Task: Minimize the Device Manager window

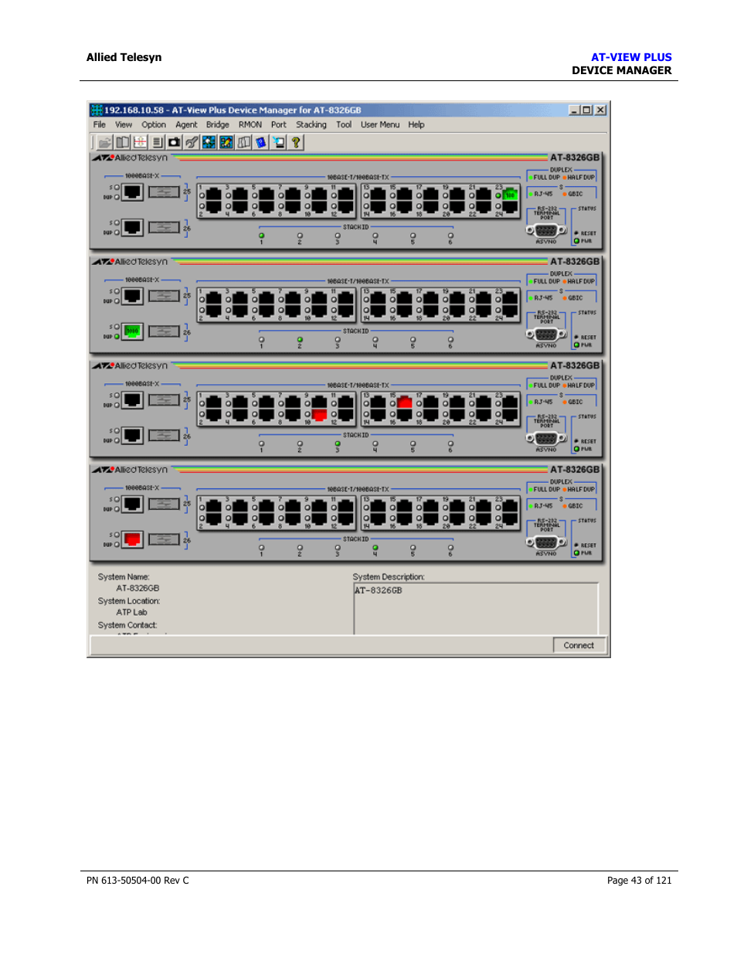Action: [574, 110]
